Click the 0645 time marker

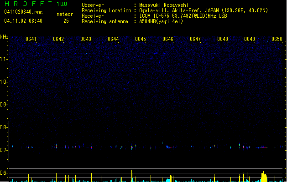coord(141,39)
